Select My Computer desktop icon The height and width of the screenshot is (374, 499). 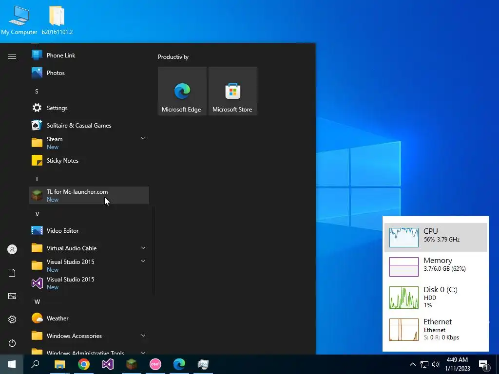coord(19,19)
